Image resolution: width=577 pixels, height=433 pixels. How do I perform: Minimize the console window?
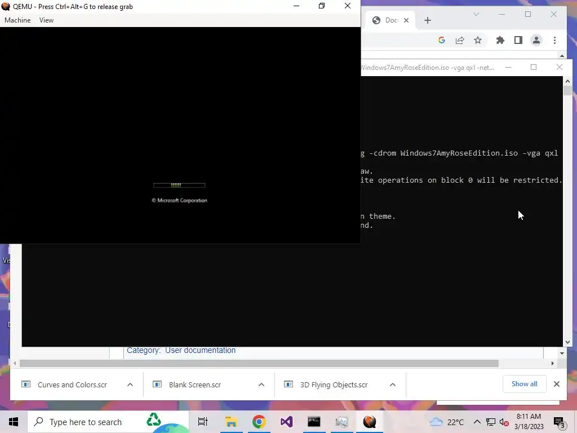(x=508, y=68)
